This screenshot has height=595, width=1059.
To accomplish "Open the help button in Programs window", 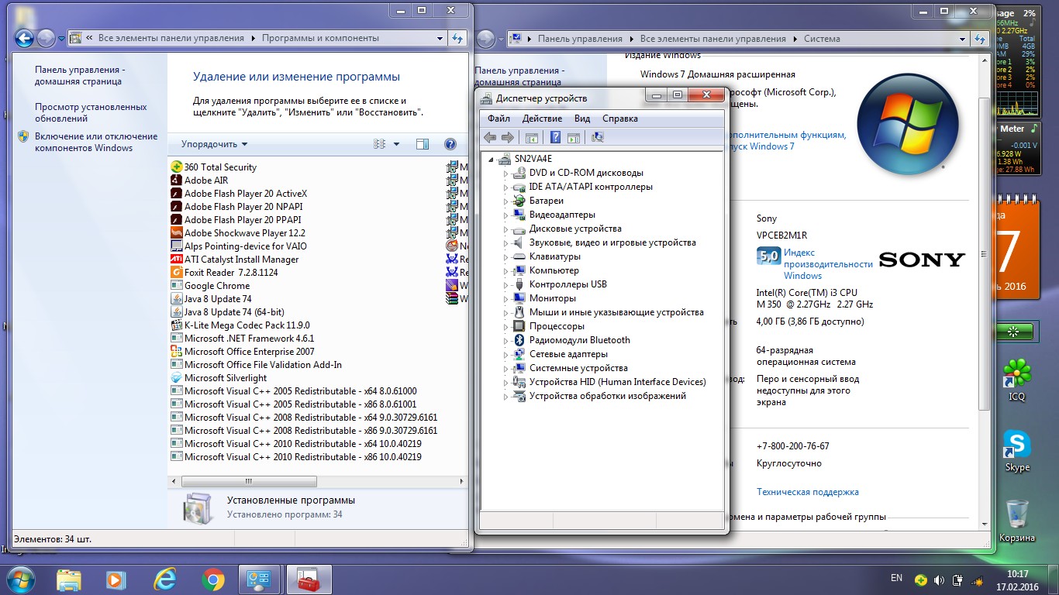I will tap(450, 144).
